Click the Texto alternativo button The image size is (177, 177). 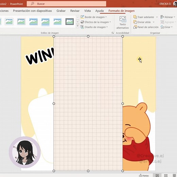coord(123,22)
